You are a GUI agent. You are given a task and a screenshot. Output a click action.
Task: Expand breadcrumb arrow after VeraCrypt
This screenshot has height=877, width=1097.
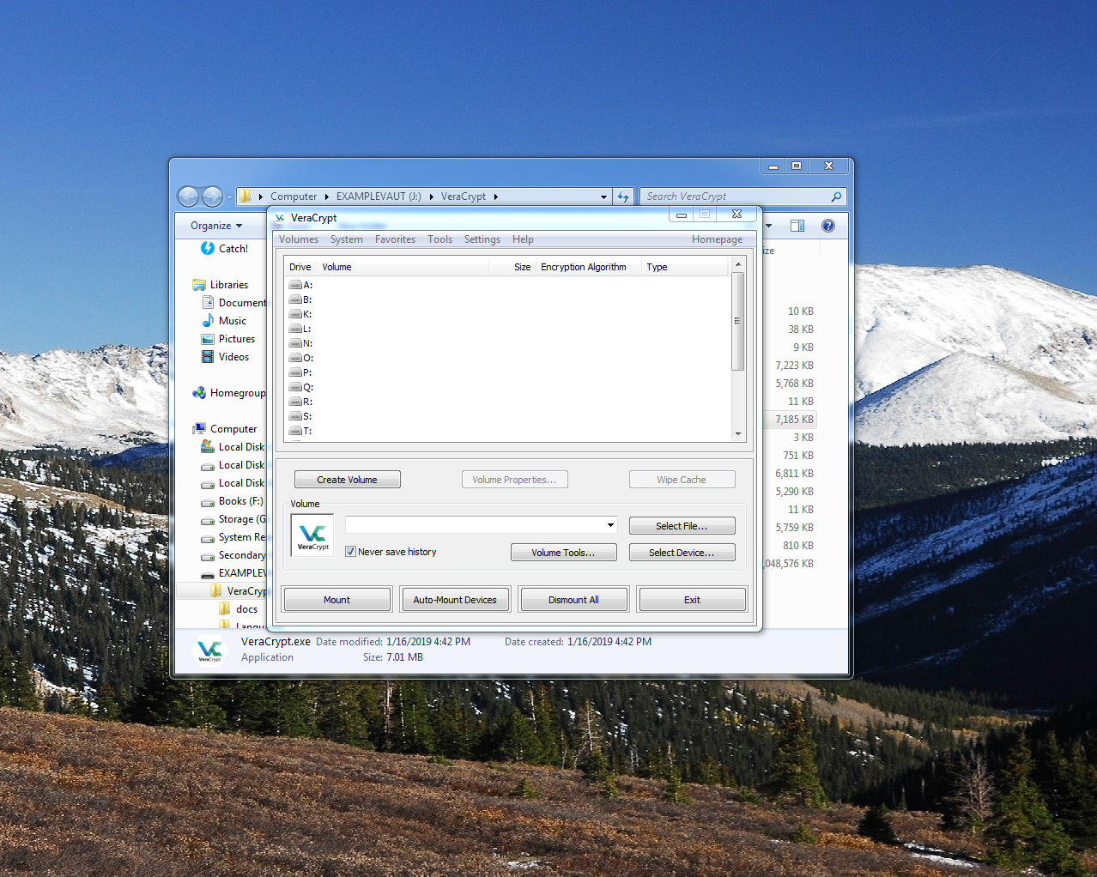[x=495, y=197]
